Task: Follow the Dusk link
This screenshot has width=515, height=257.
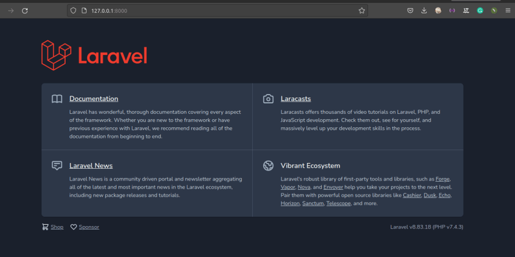Action: [430, 195]
